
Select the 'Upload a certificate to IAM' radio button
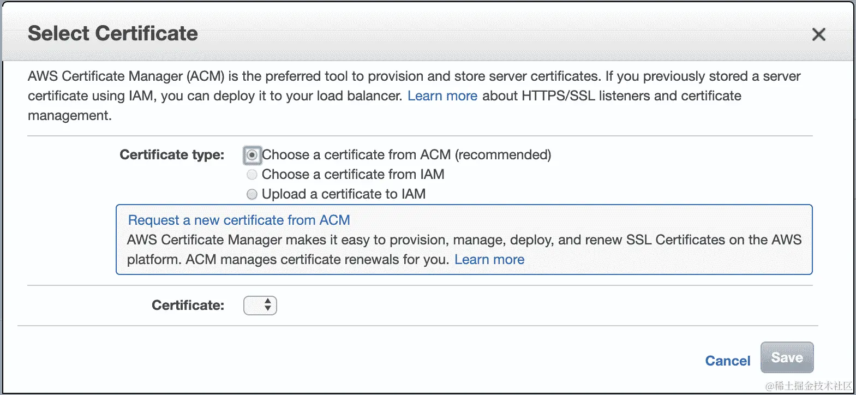(x=252, y=194)
